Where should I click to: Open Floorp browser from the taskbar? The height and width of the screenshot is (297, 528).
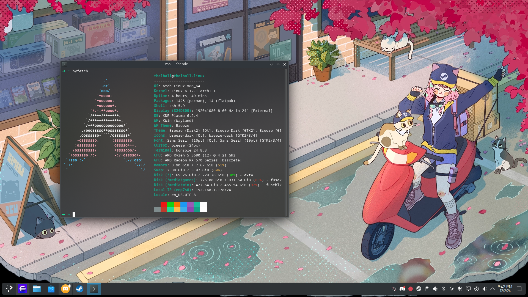(x=23, y=289)
